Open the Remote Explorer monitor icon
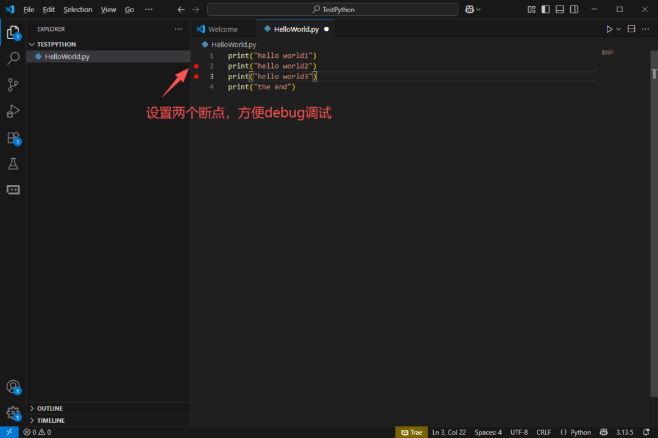658x438 pixels. click(x=13, y=190)
